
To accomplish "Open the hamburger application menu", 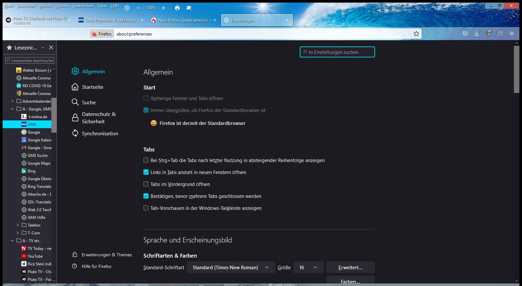I will click(x=512, y=34).
